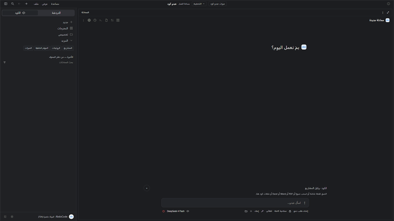The image size is (394, 221).
Task: Open the ملف (File) menu
Action: point(36,4)
